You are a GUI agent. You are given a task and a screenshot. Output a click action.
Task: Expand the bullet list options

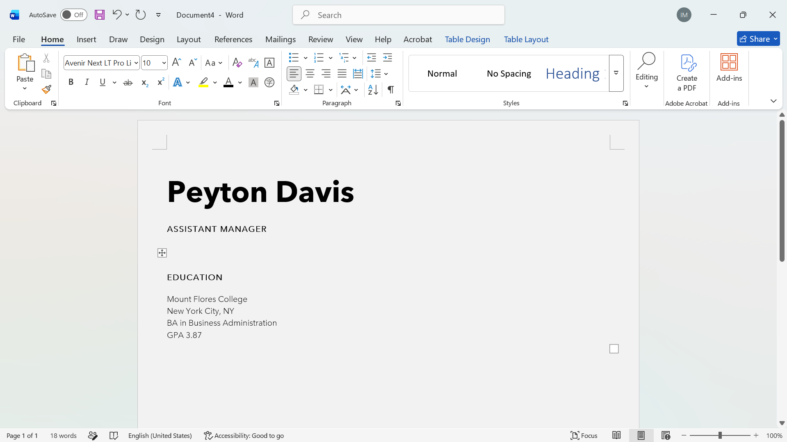306,57
